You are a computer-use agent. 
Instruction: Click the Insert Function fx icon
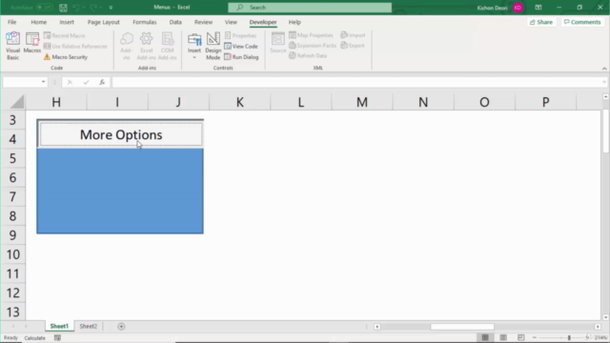click(102, 82)
